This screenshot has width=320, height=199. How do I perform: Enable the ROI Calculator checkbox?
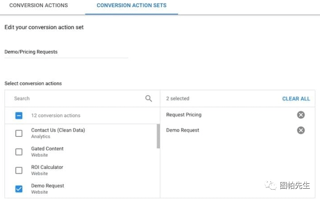[19, 170]
